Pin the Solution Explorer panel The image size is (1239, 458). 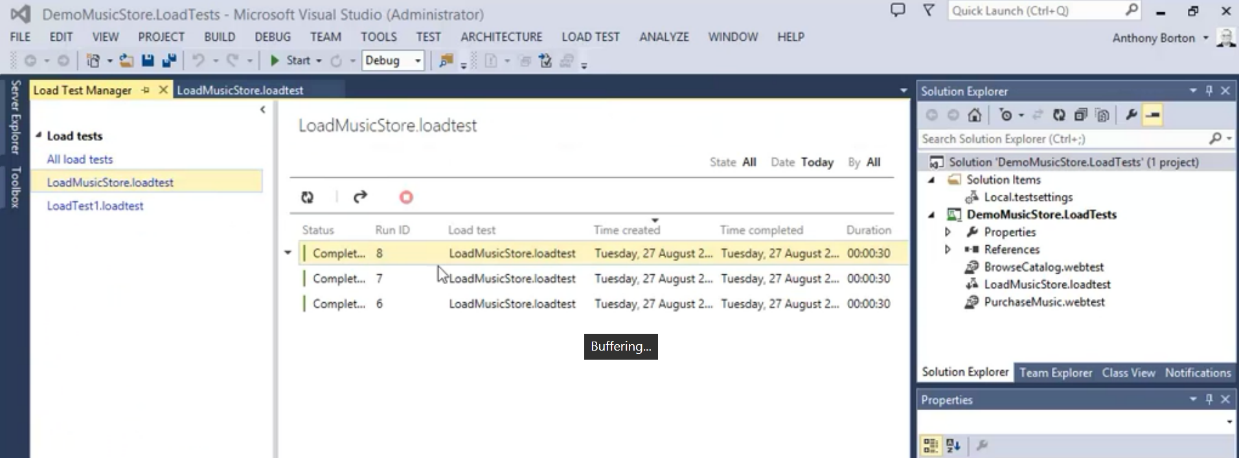coord(1209,91)
